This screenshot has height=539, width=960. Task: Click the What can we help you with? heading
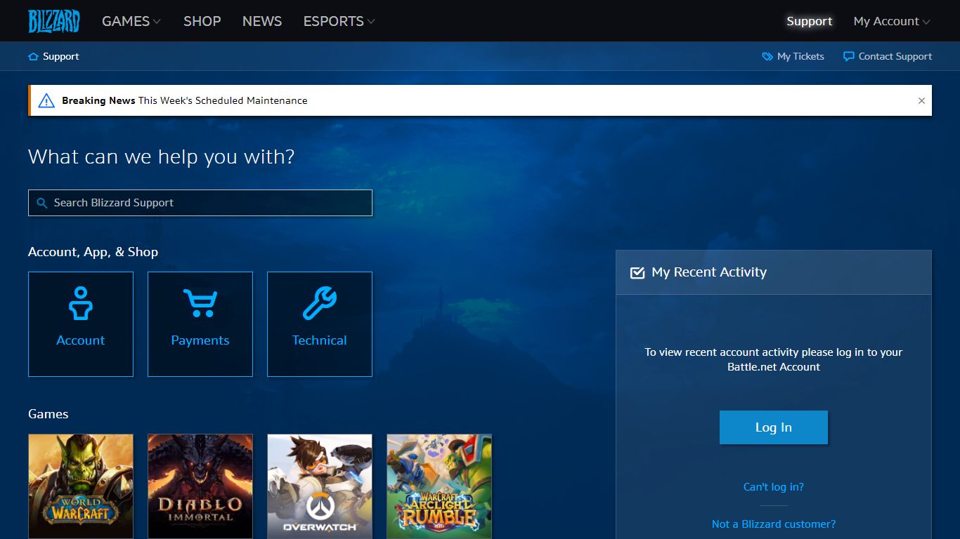tap(162, 157)
